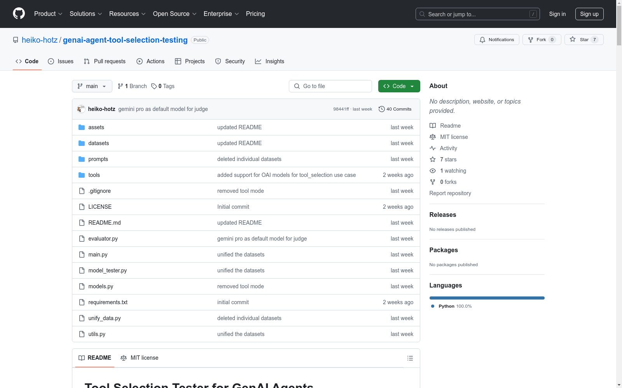Switch to the Actions tab
Viewport: 622px width, 388px height.
150,61
